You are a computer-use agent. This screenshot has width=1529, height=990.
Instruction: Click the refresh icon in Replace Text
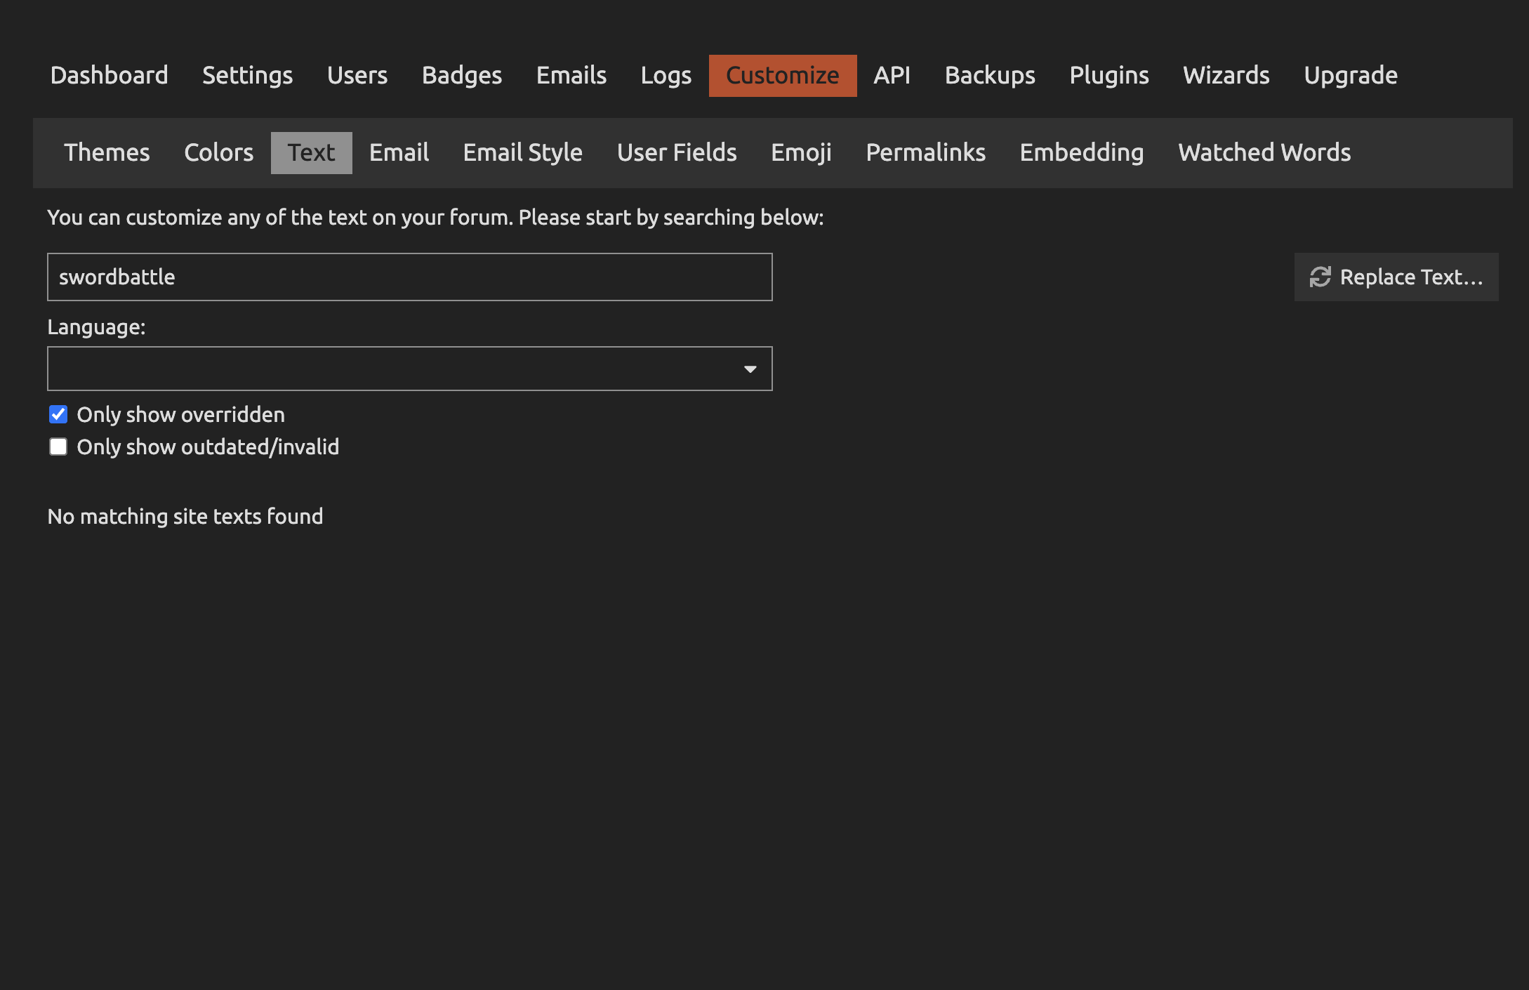1320,277
